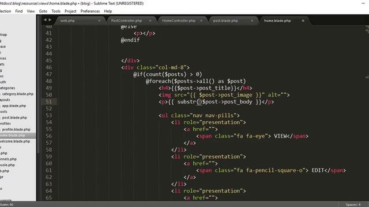This screenshot has width=369, height=207.
Task: Open the Goto menu
Action: 43,11
